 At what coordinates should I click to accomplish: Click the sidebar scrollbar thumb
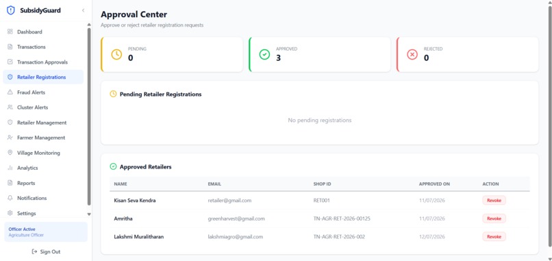pyautogui.click(x=89, y=116)
